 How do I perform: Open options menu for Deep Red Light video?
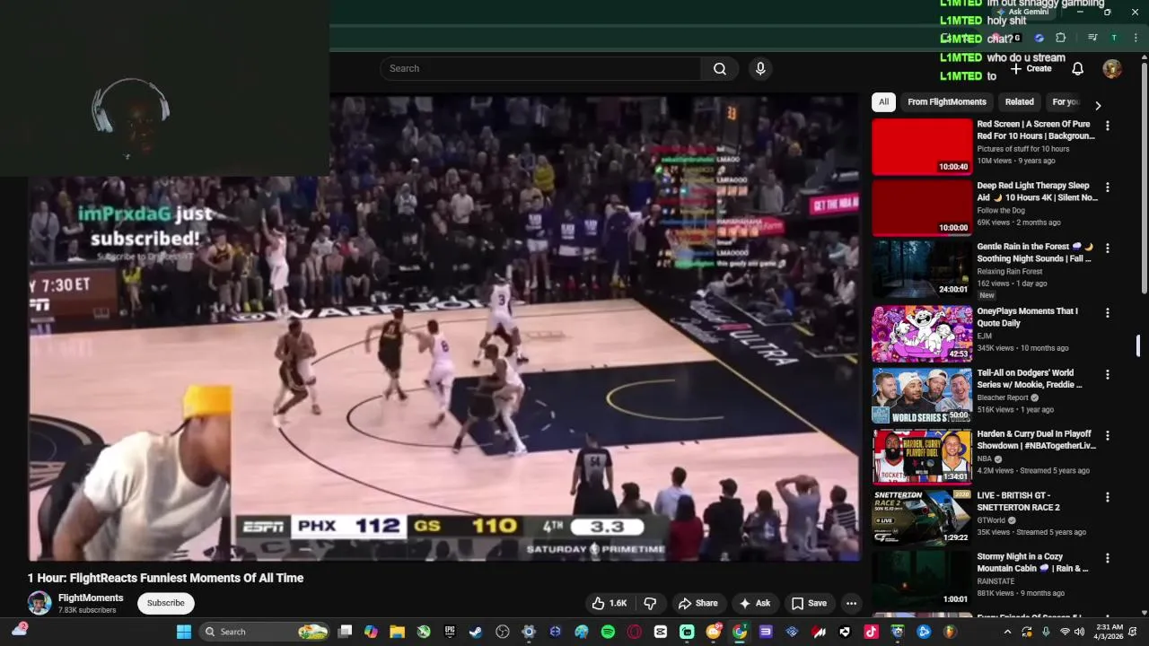[x=1107, y=187]
